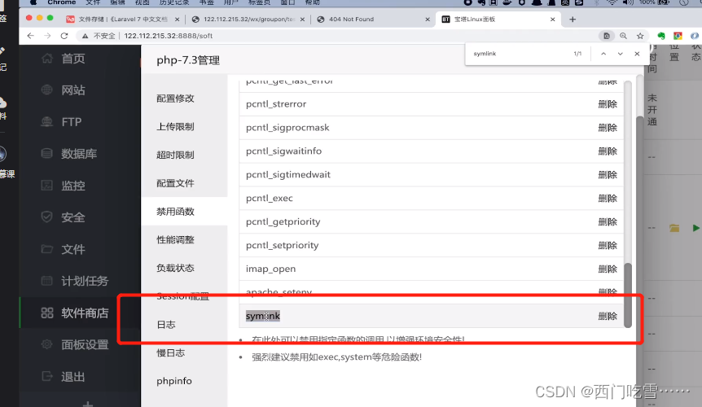Delete the pcntl_sigwaitinfo disabled function
Viewport: 702px width, 407px height.
(x=608, y=151)
